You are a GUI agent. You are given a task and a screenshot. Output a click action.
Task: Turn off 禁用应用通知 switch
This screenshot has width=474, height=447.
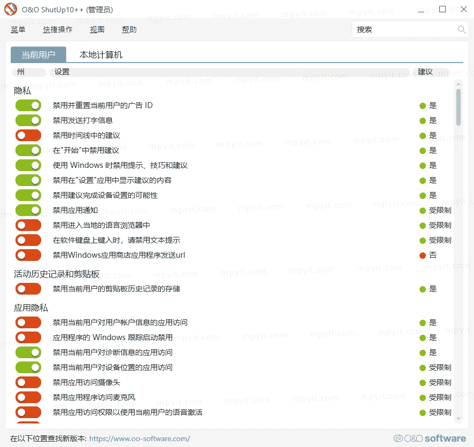click(28, 210)
